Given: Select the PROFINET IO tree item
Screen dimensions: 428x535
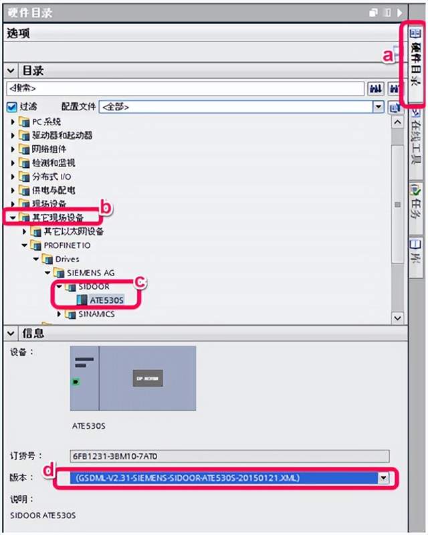Looking at the screenshot, I should tap(68, 245).
